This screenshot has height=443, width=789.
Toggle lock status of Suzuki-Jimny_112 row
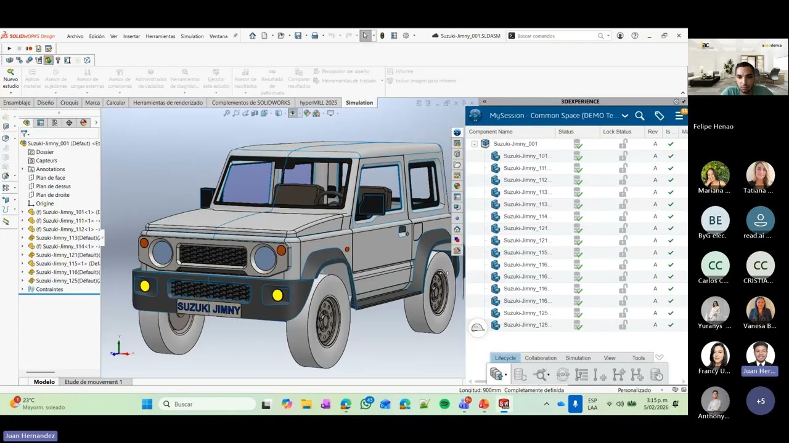click(623, 180)
